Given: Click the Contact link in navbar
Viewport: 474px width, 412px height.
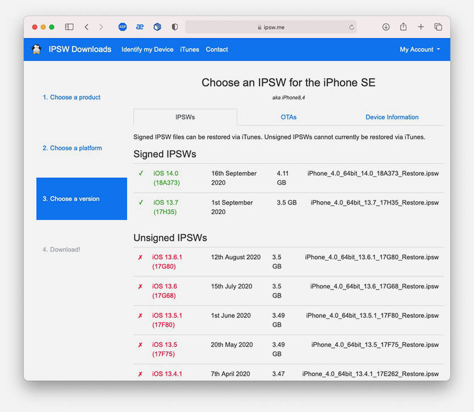Looking at the screenshot, I should 217,49.
